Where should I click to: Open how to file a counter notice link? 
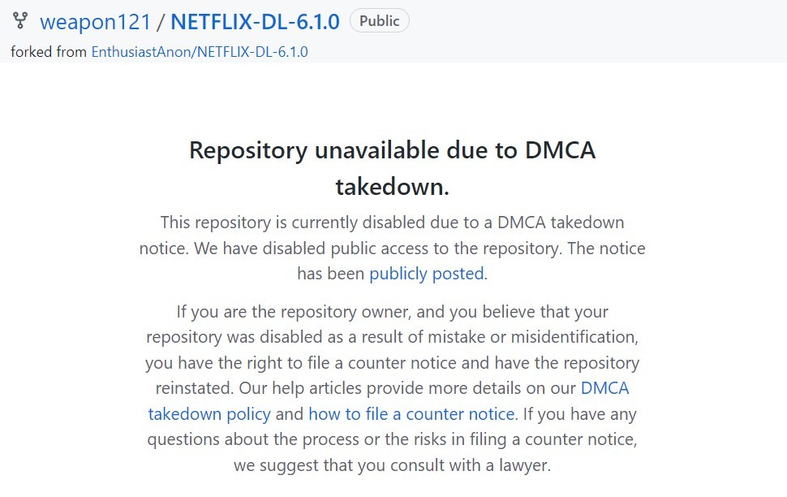click(411, 414)
